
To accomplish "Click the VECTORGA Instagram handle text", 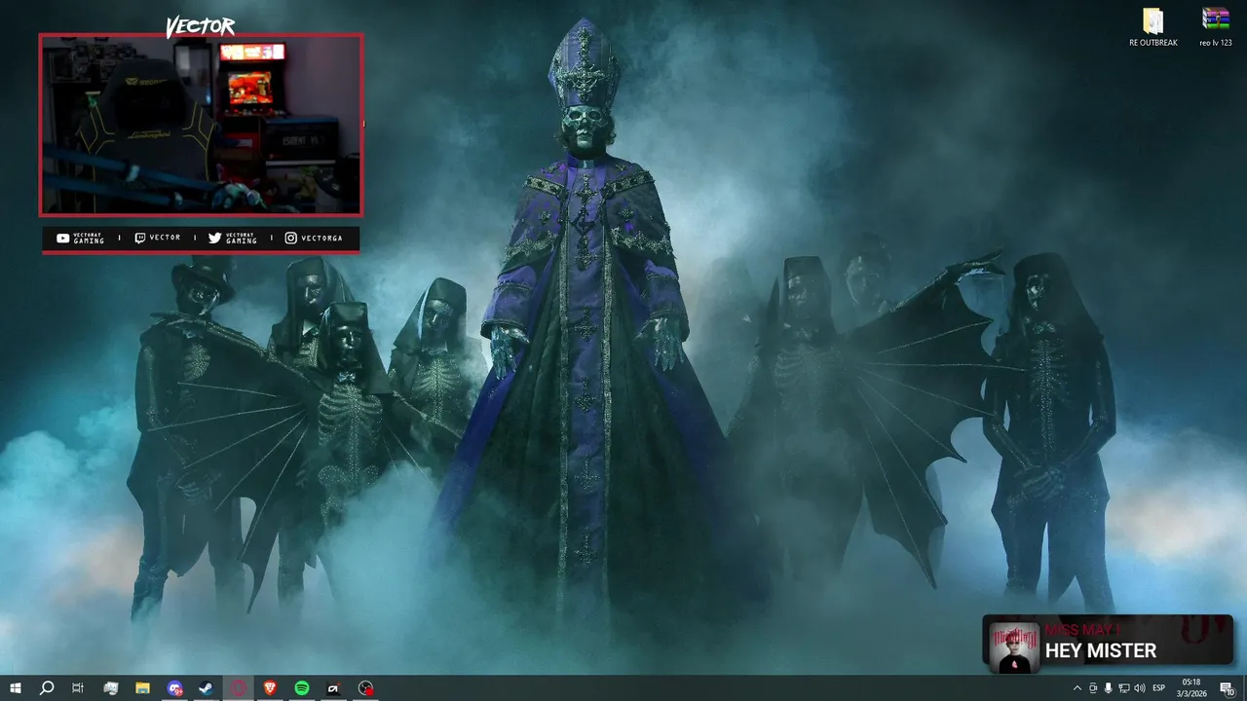I will pos(321,238).
